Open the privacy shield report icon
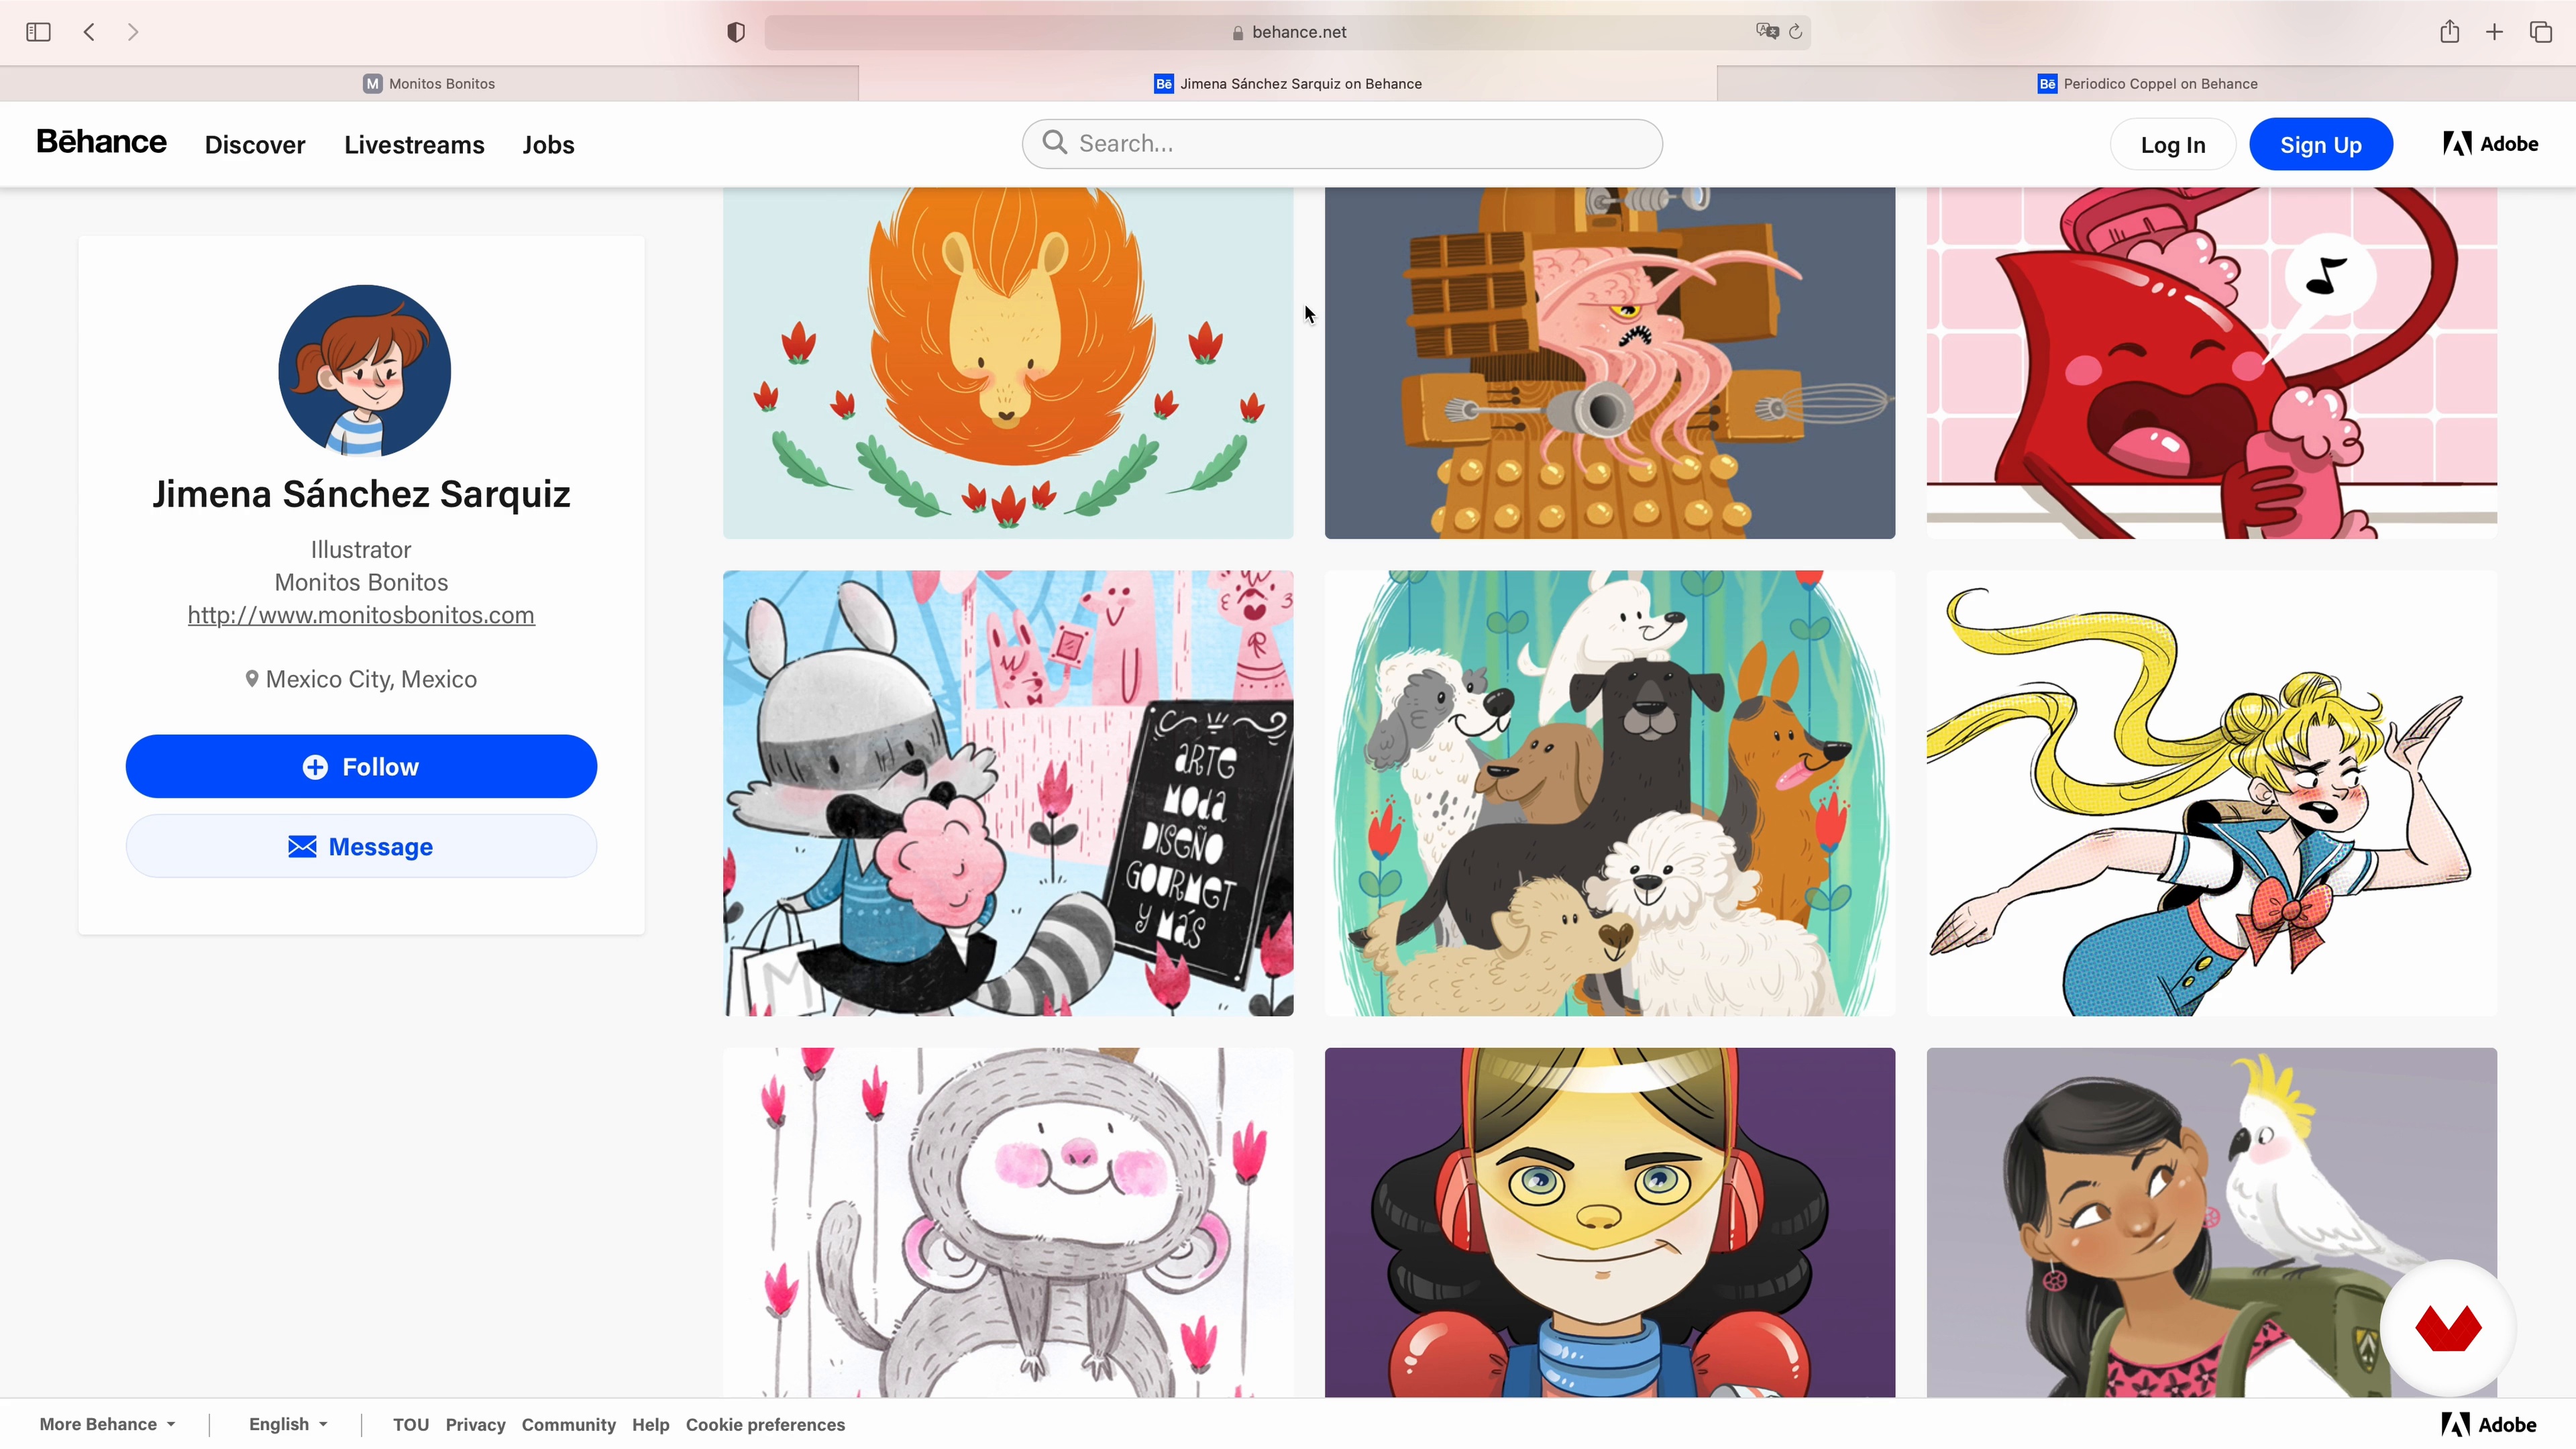 point(736,32)
